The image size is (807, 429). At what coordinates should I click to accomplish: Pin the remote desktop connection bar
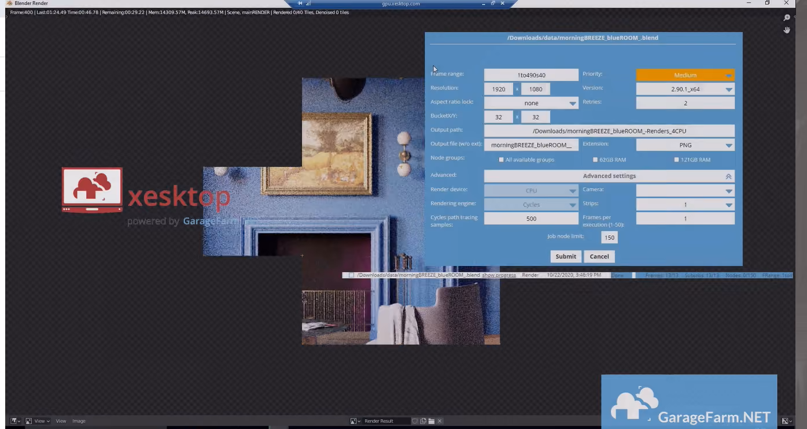click(x=300, y=3)
